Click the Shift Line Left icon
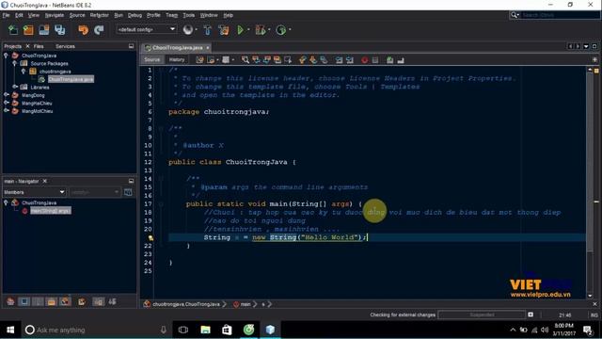 (x=339, y=60)
